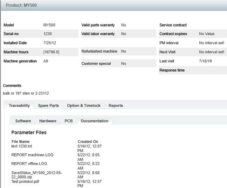The image size is (227, 188).
Task: Click the Next Visit label
Action: point(167,52)
